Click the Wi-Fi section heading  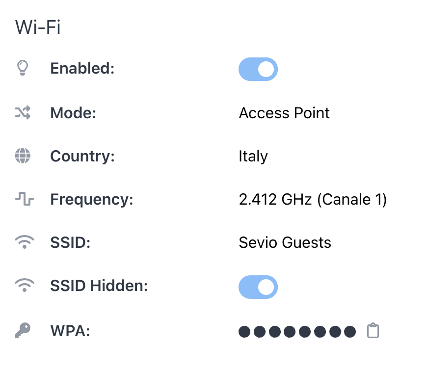tap(38, 27)
